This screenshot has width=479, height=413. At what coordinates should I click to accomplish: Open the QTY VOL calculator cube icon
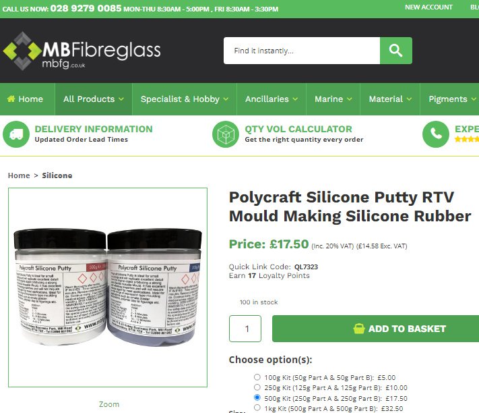[226, 134]
